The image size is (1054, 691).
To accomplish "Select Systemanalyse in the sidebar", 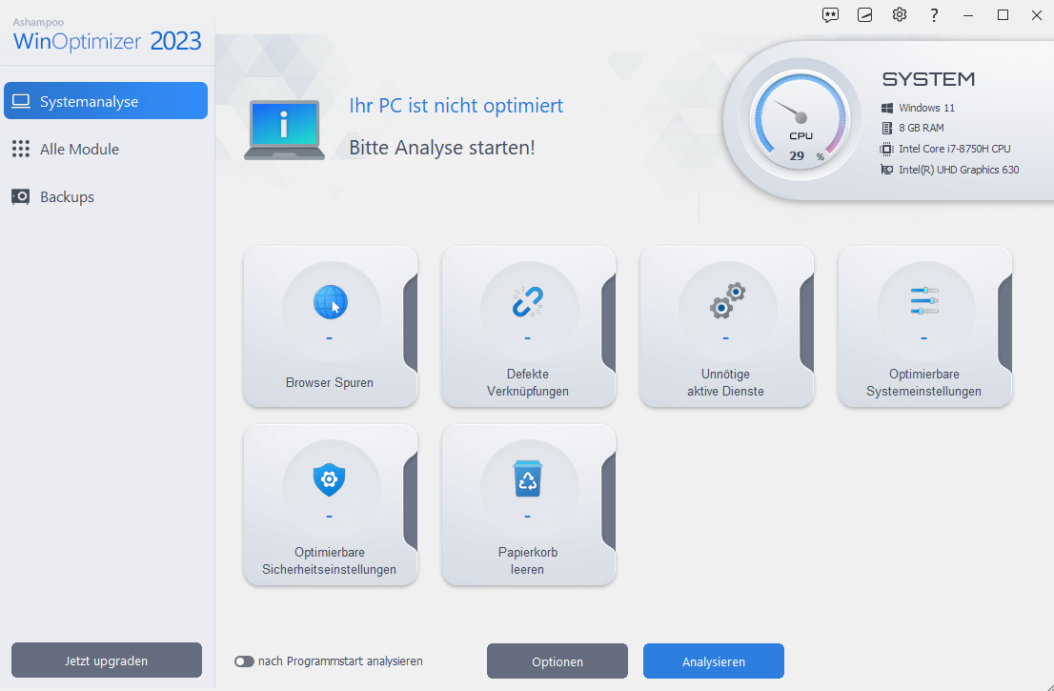I will [105, 101].
